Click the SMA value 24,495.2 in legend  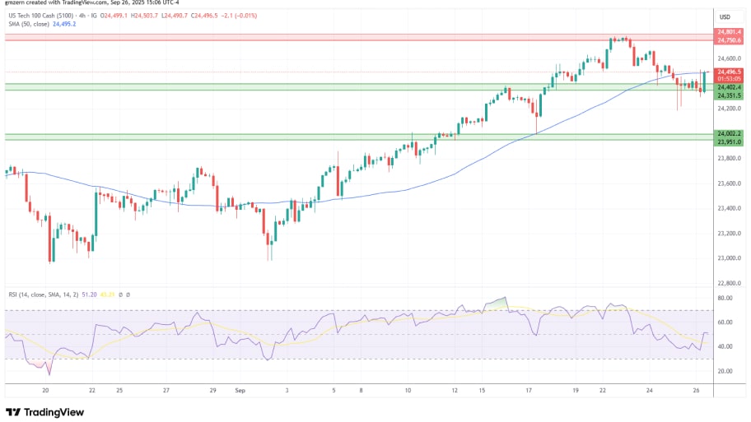coord(64,25)
